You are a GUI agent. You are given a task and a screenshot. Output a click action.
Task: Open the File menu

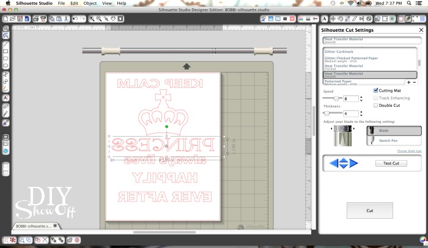61,3
